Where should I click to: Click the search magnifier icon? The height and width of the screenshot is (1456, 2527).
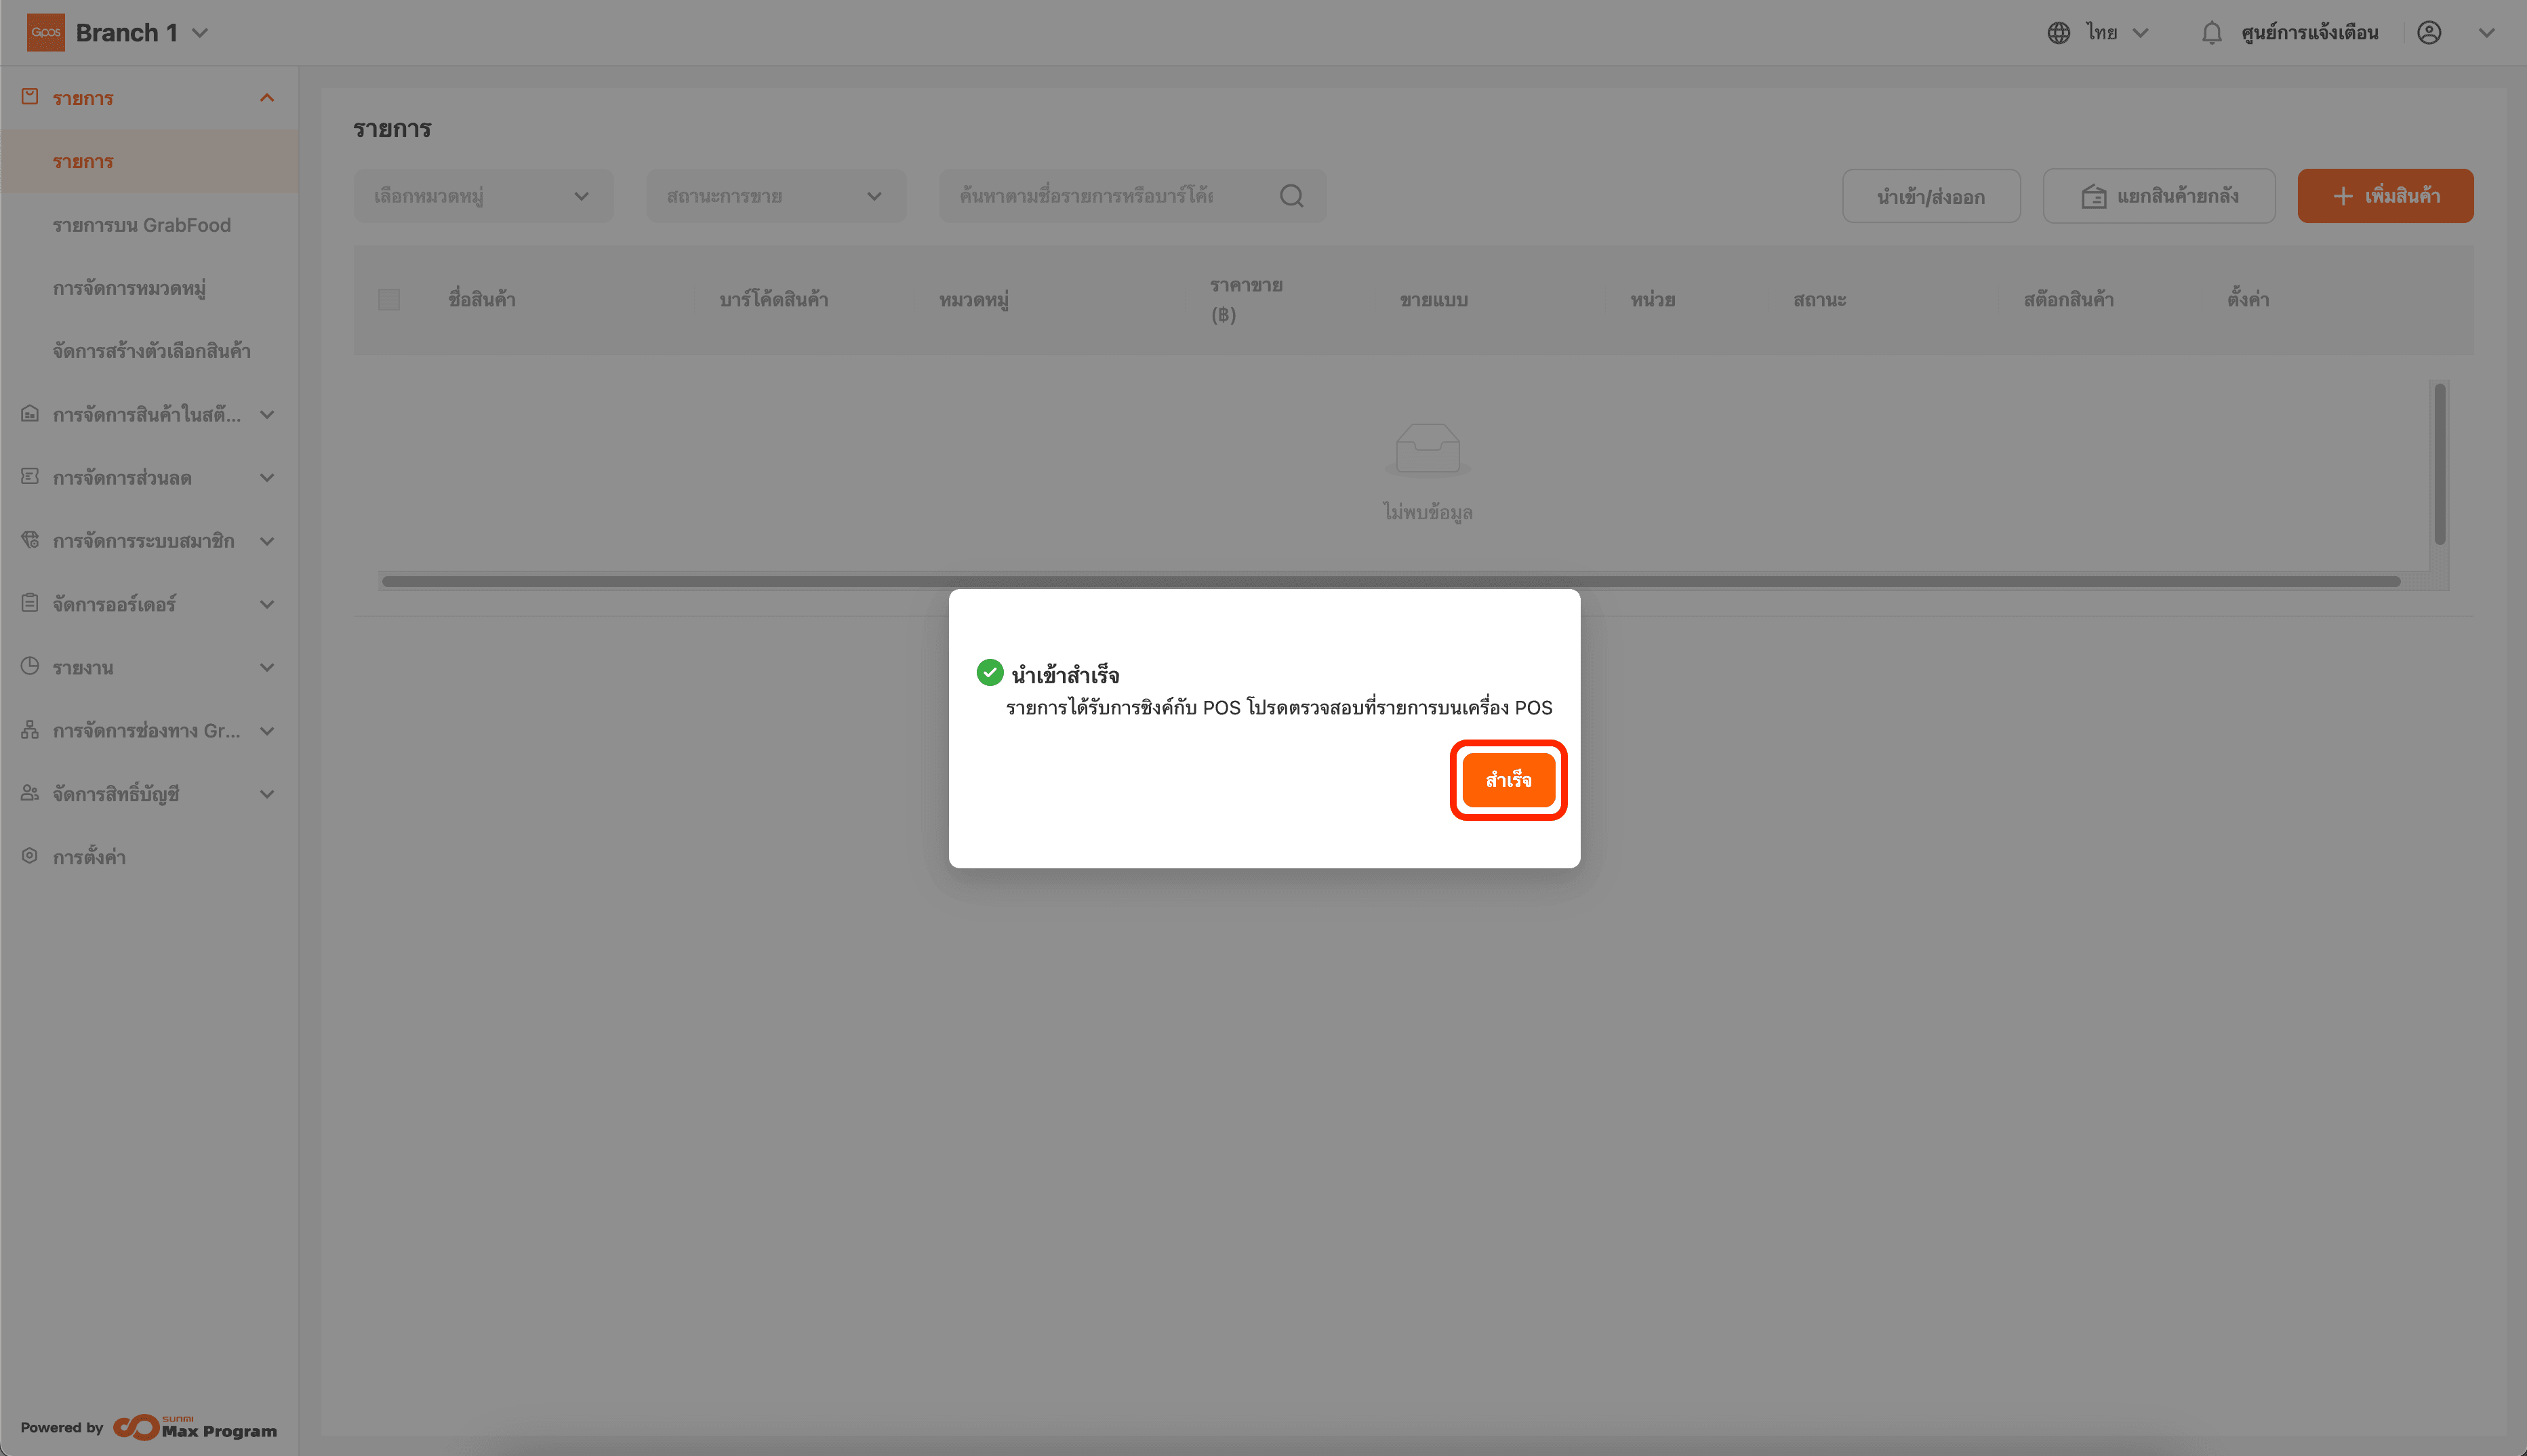point(1291,196)
